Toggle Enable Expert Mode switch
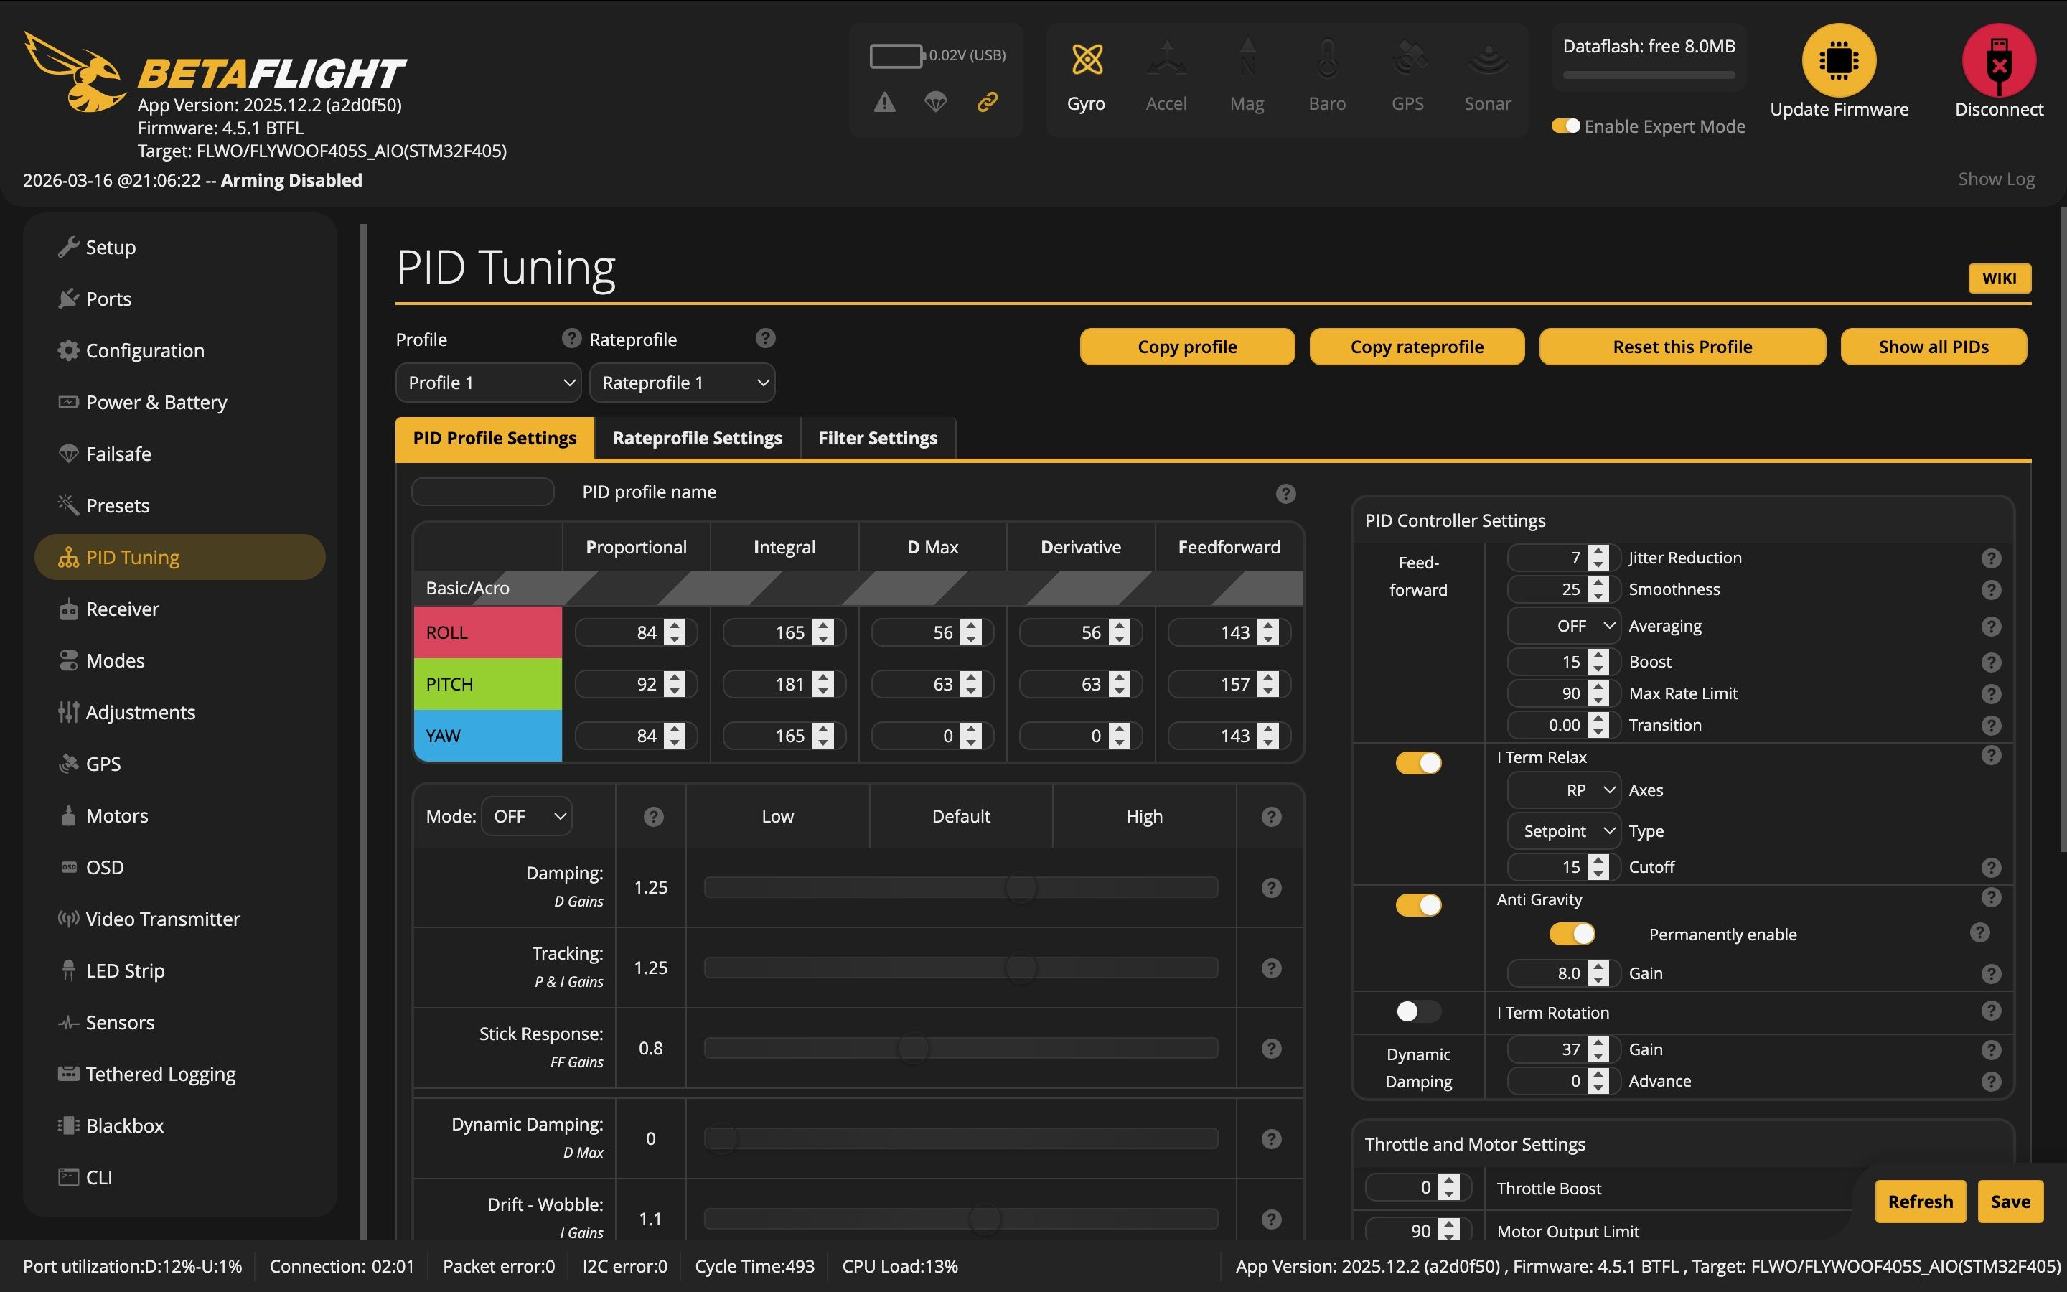Image resolution: width=2067 pixels, height=1292 pixels. coord(1565,126)
